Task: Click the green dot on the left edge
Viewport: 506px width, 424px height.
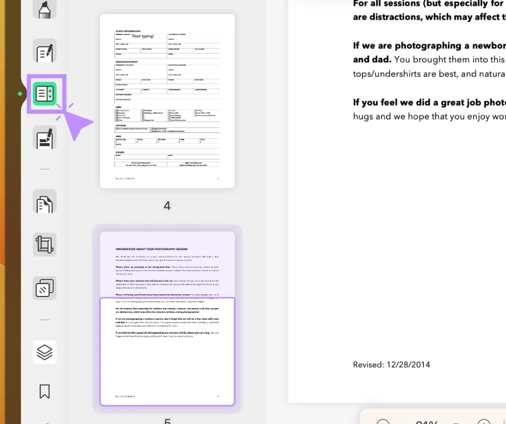Action: pyautogui.click(x=20, y=94)
